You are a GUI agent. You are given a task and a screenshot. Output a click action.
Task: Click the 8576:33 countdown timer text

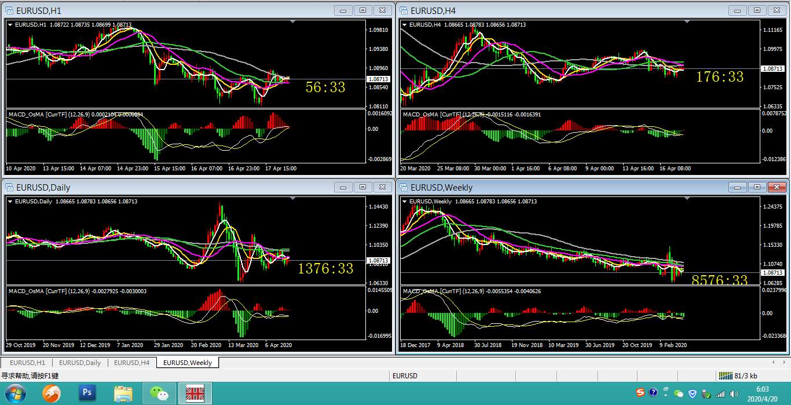coord(720,280)
